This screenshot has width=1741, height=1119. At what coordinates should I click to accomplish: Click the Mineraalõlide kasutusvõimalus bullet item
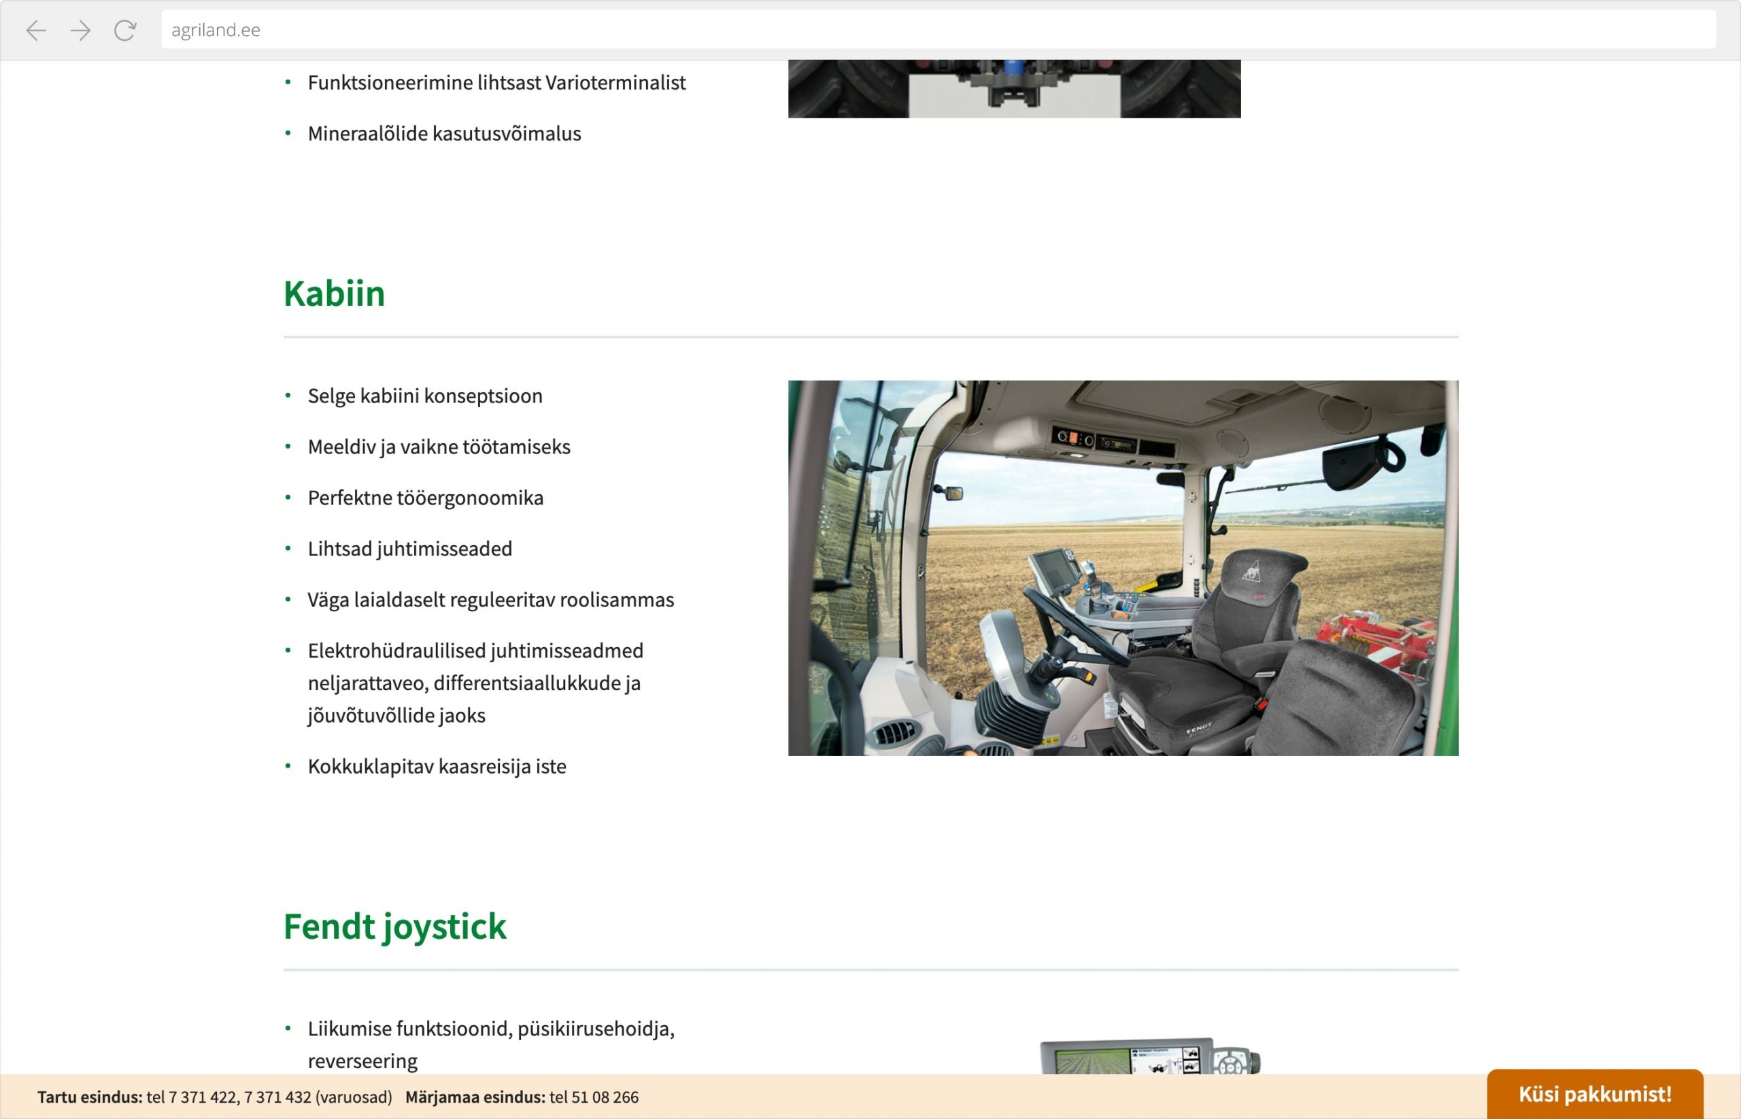pyautogui.click(x=444, y=134)
